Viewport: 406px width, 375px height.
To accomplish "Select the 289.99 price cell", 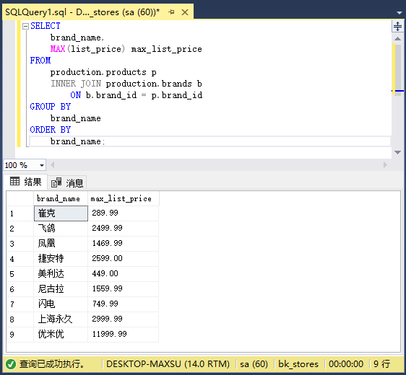I will (x=124, y=213).
